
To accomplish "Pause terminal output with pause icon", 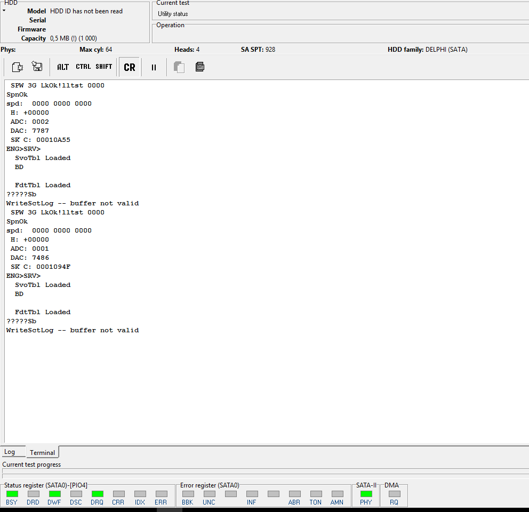I will click(154, 67).
